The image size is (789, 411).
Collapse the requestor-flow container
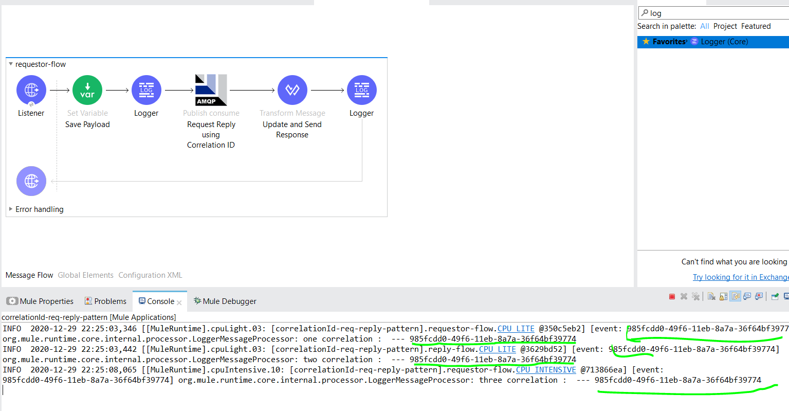[11, 64]
